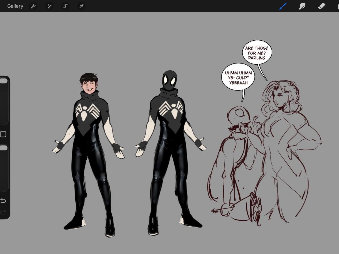Open the Gallery

[15, 6]
